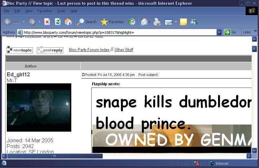Go back using the Back button
Viewport: 259px width, 168px height.
(x=12, y=22)
